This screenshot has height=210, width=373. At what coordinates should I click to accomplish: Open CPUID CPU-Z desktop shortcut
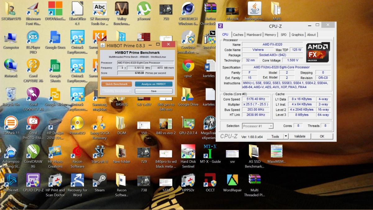click(33, 183)
